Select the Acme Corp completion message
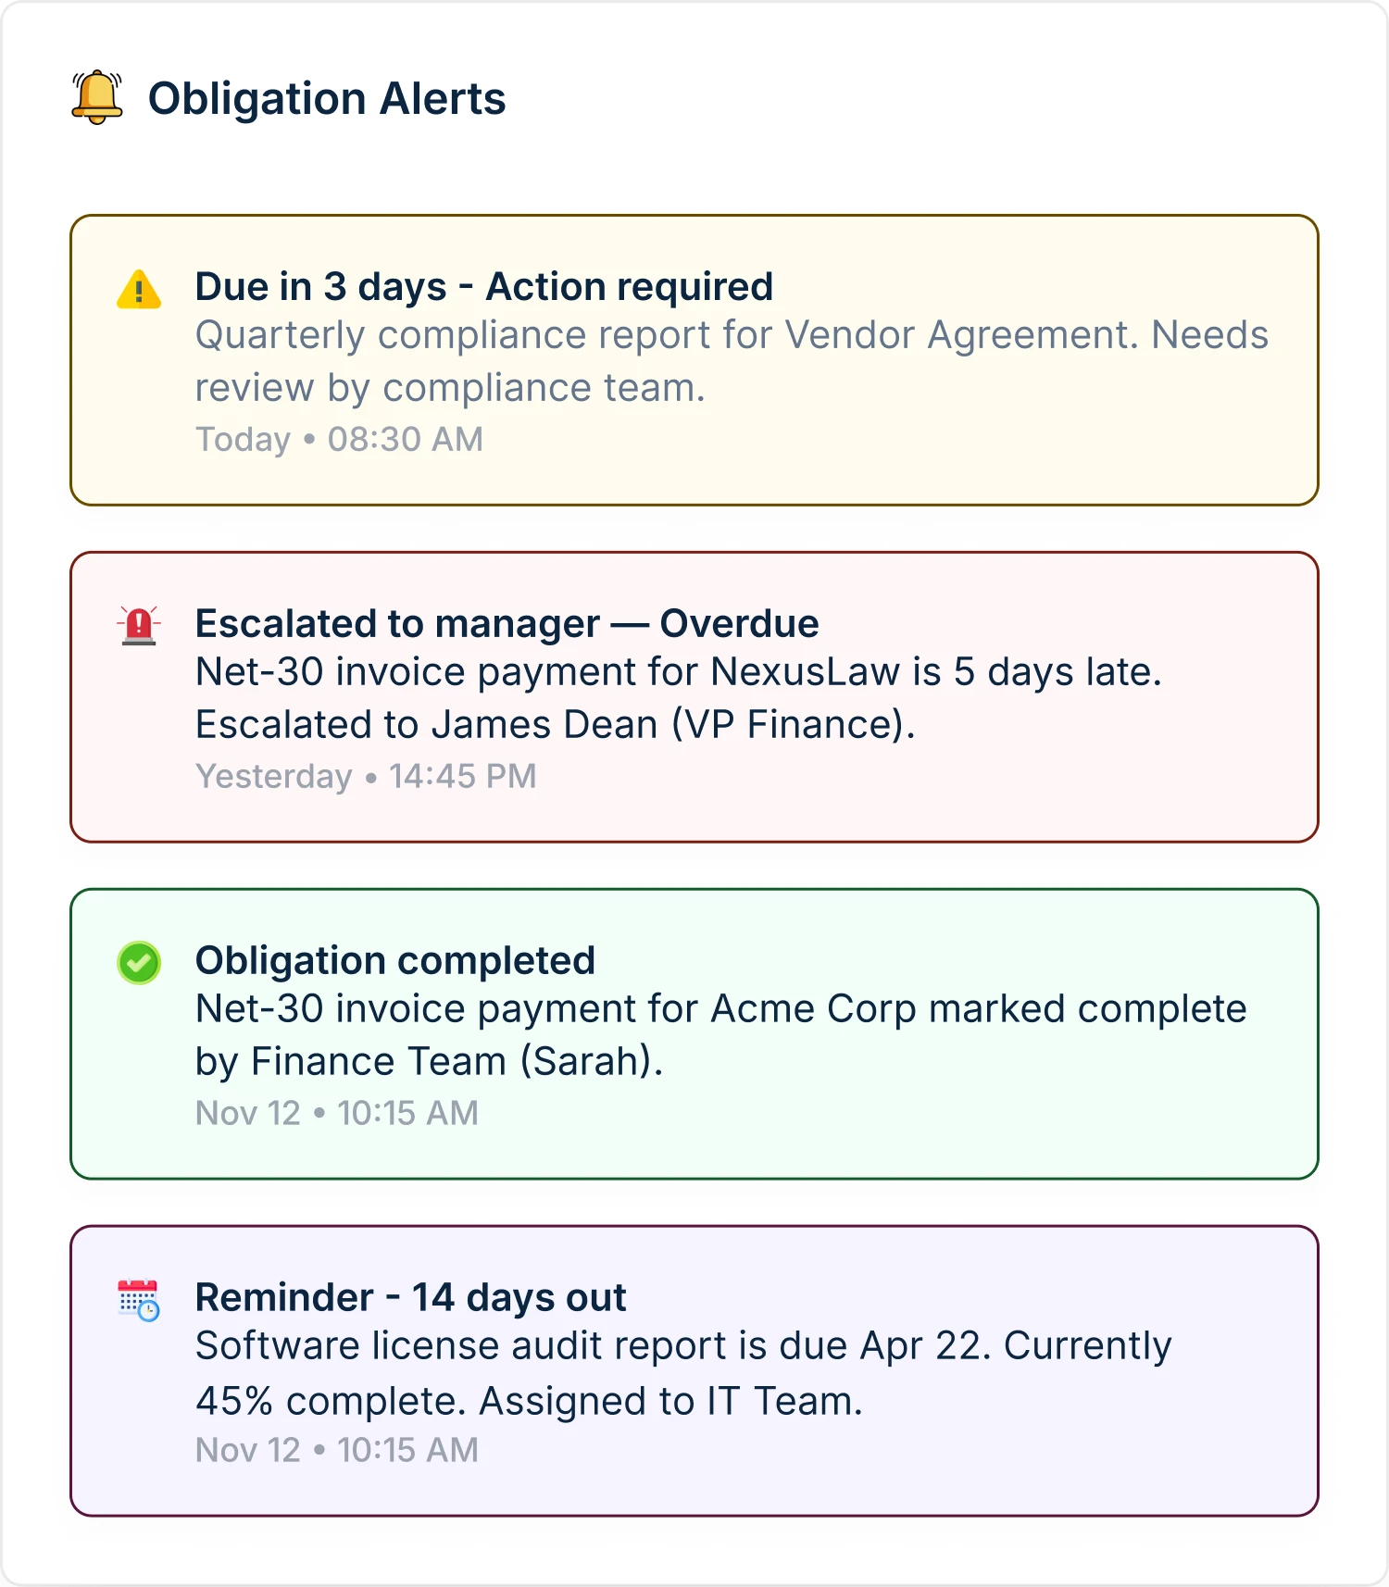Screen dimensions: 1389x1587 point(720,1034)
